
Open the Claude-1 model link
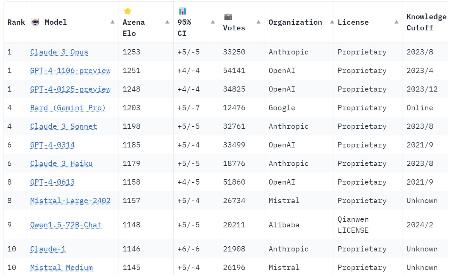tap(48, 249)
